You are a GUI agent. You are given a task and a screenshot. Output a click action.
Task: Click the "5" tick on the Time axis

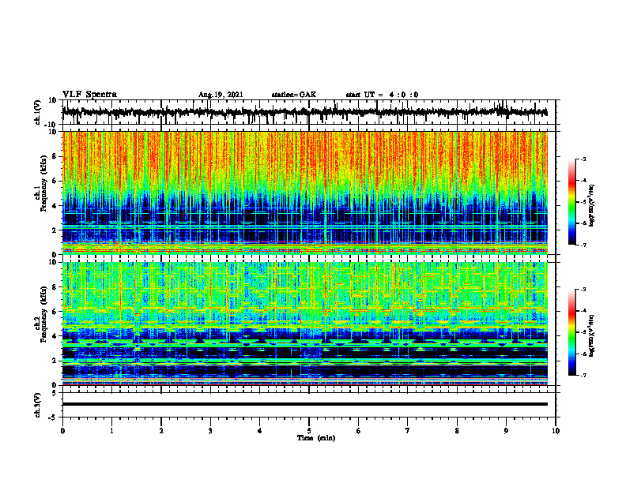pos(309,431)
